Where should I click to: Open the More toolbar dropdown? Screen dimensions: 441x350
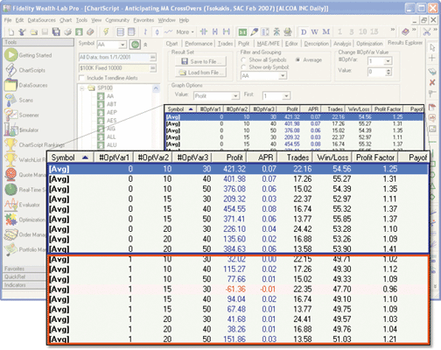tap(185, 31)
